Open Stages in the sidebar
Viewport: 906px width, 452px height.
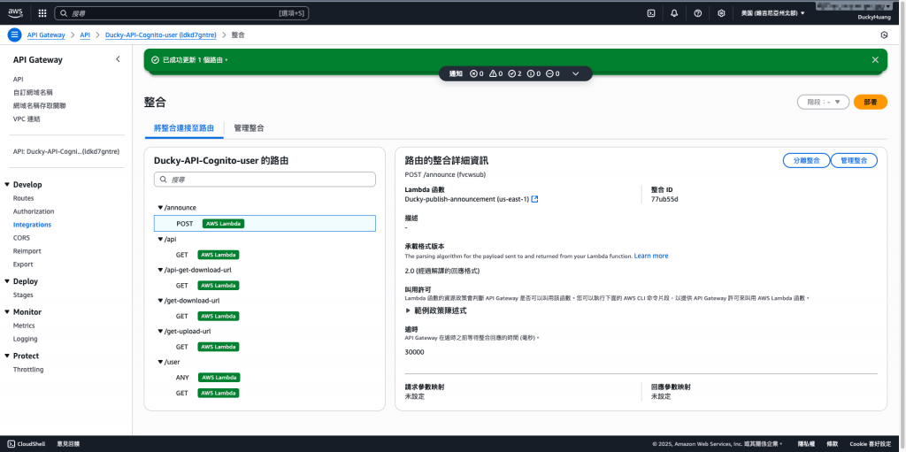click(x=23, y=295)
